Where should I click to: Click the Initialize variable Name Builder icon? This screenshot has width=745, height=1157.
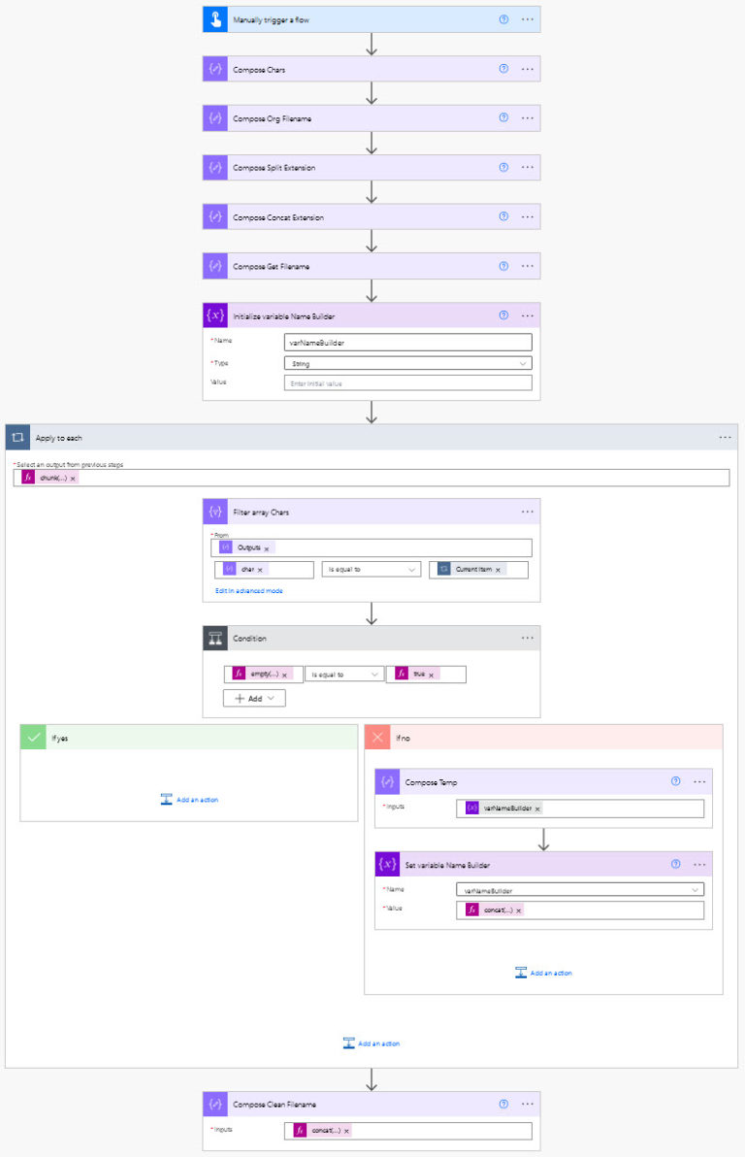[x=214, y=315]
